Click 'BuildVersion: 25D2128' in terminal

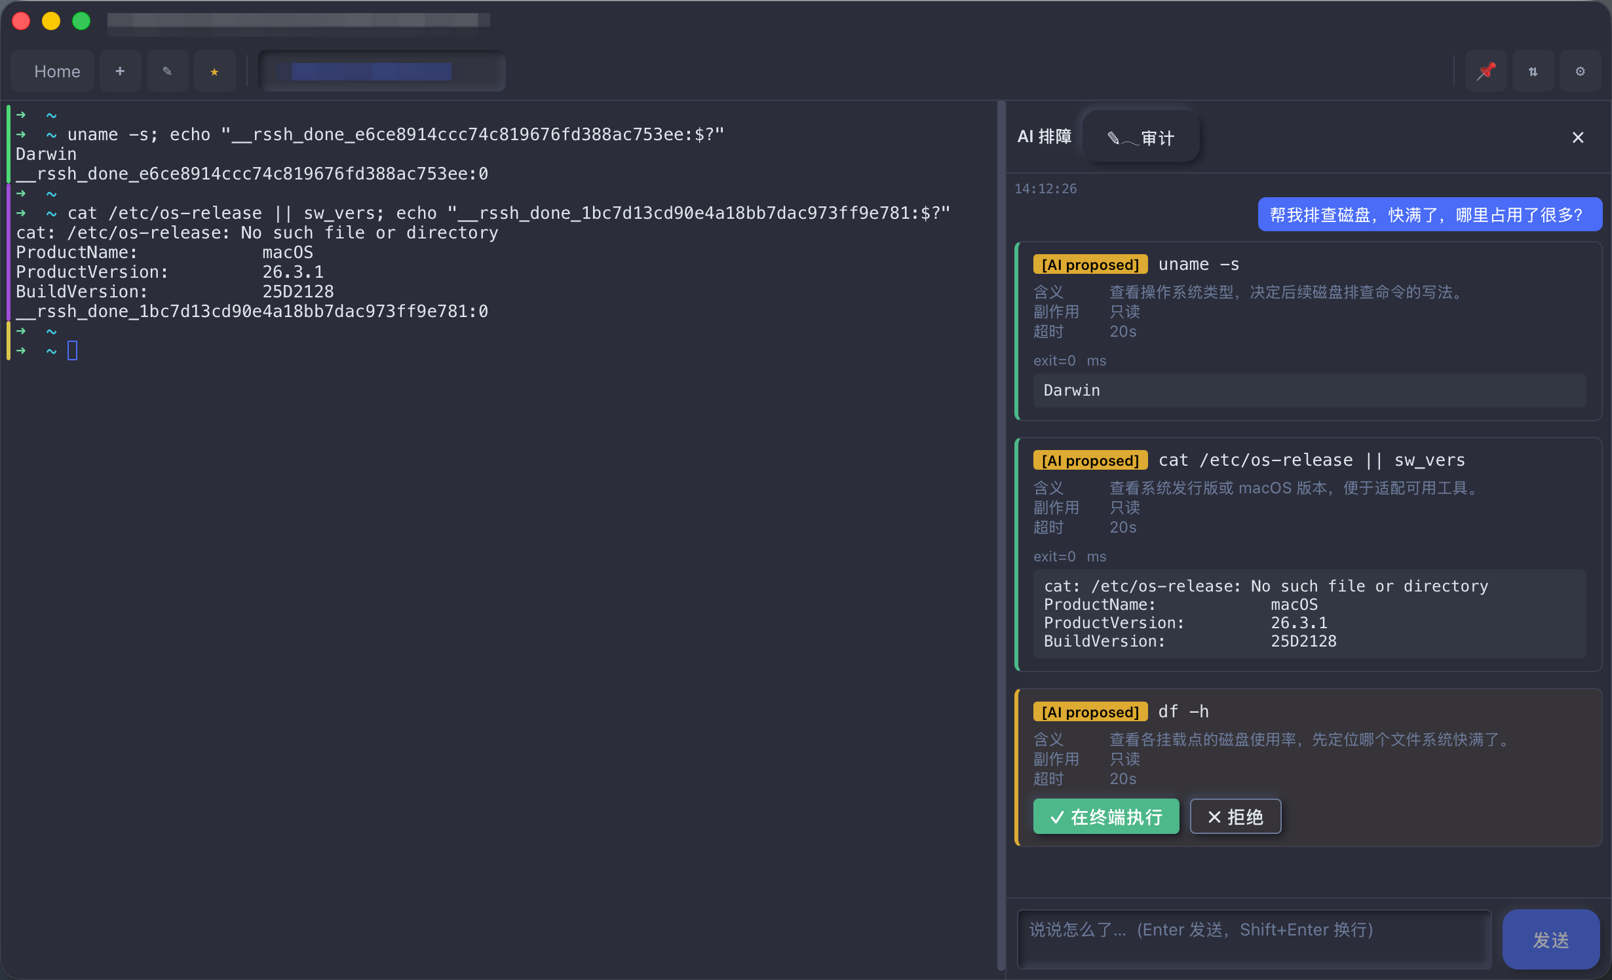tap(175, 292)
